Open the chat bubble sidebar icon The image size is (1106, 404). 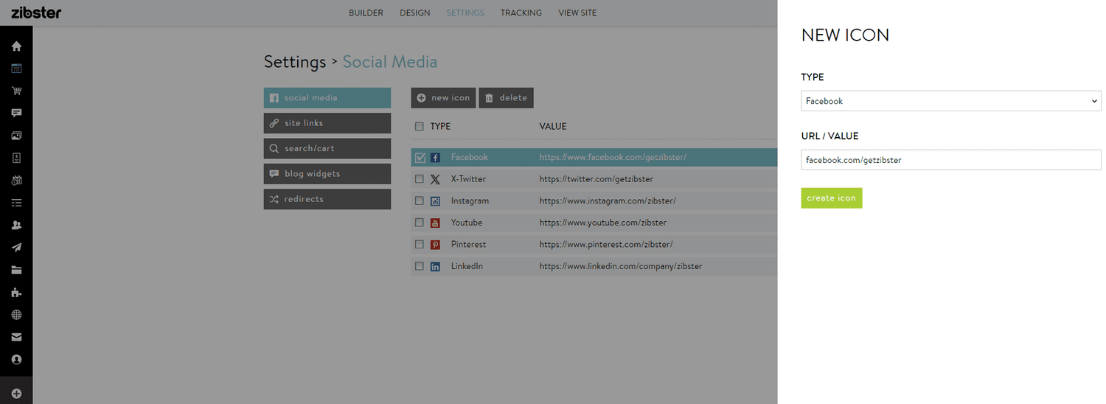[x=16, y=114]
